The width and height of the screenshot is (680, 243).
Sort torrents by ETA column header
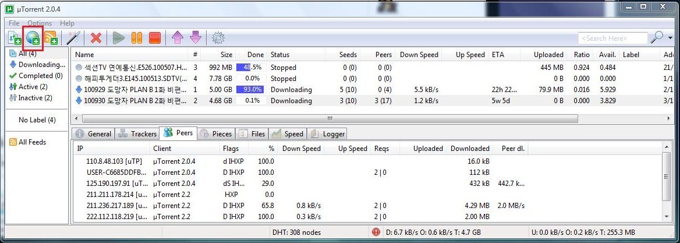pyautogui.click(x=503, y=55)
